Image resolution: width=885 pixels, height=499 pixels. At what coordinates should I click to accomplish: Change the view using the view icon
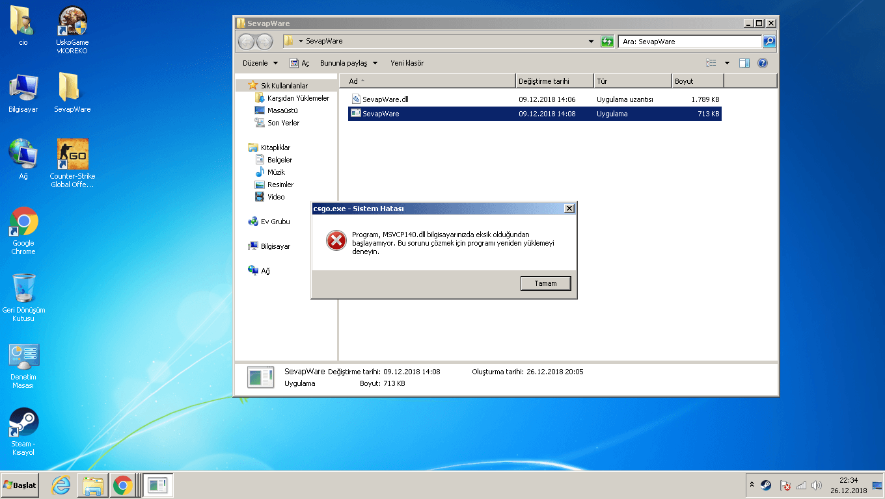(x=711, y=63)
